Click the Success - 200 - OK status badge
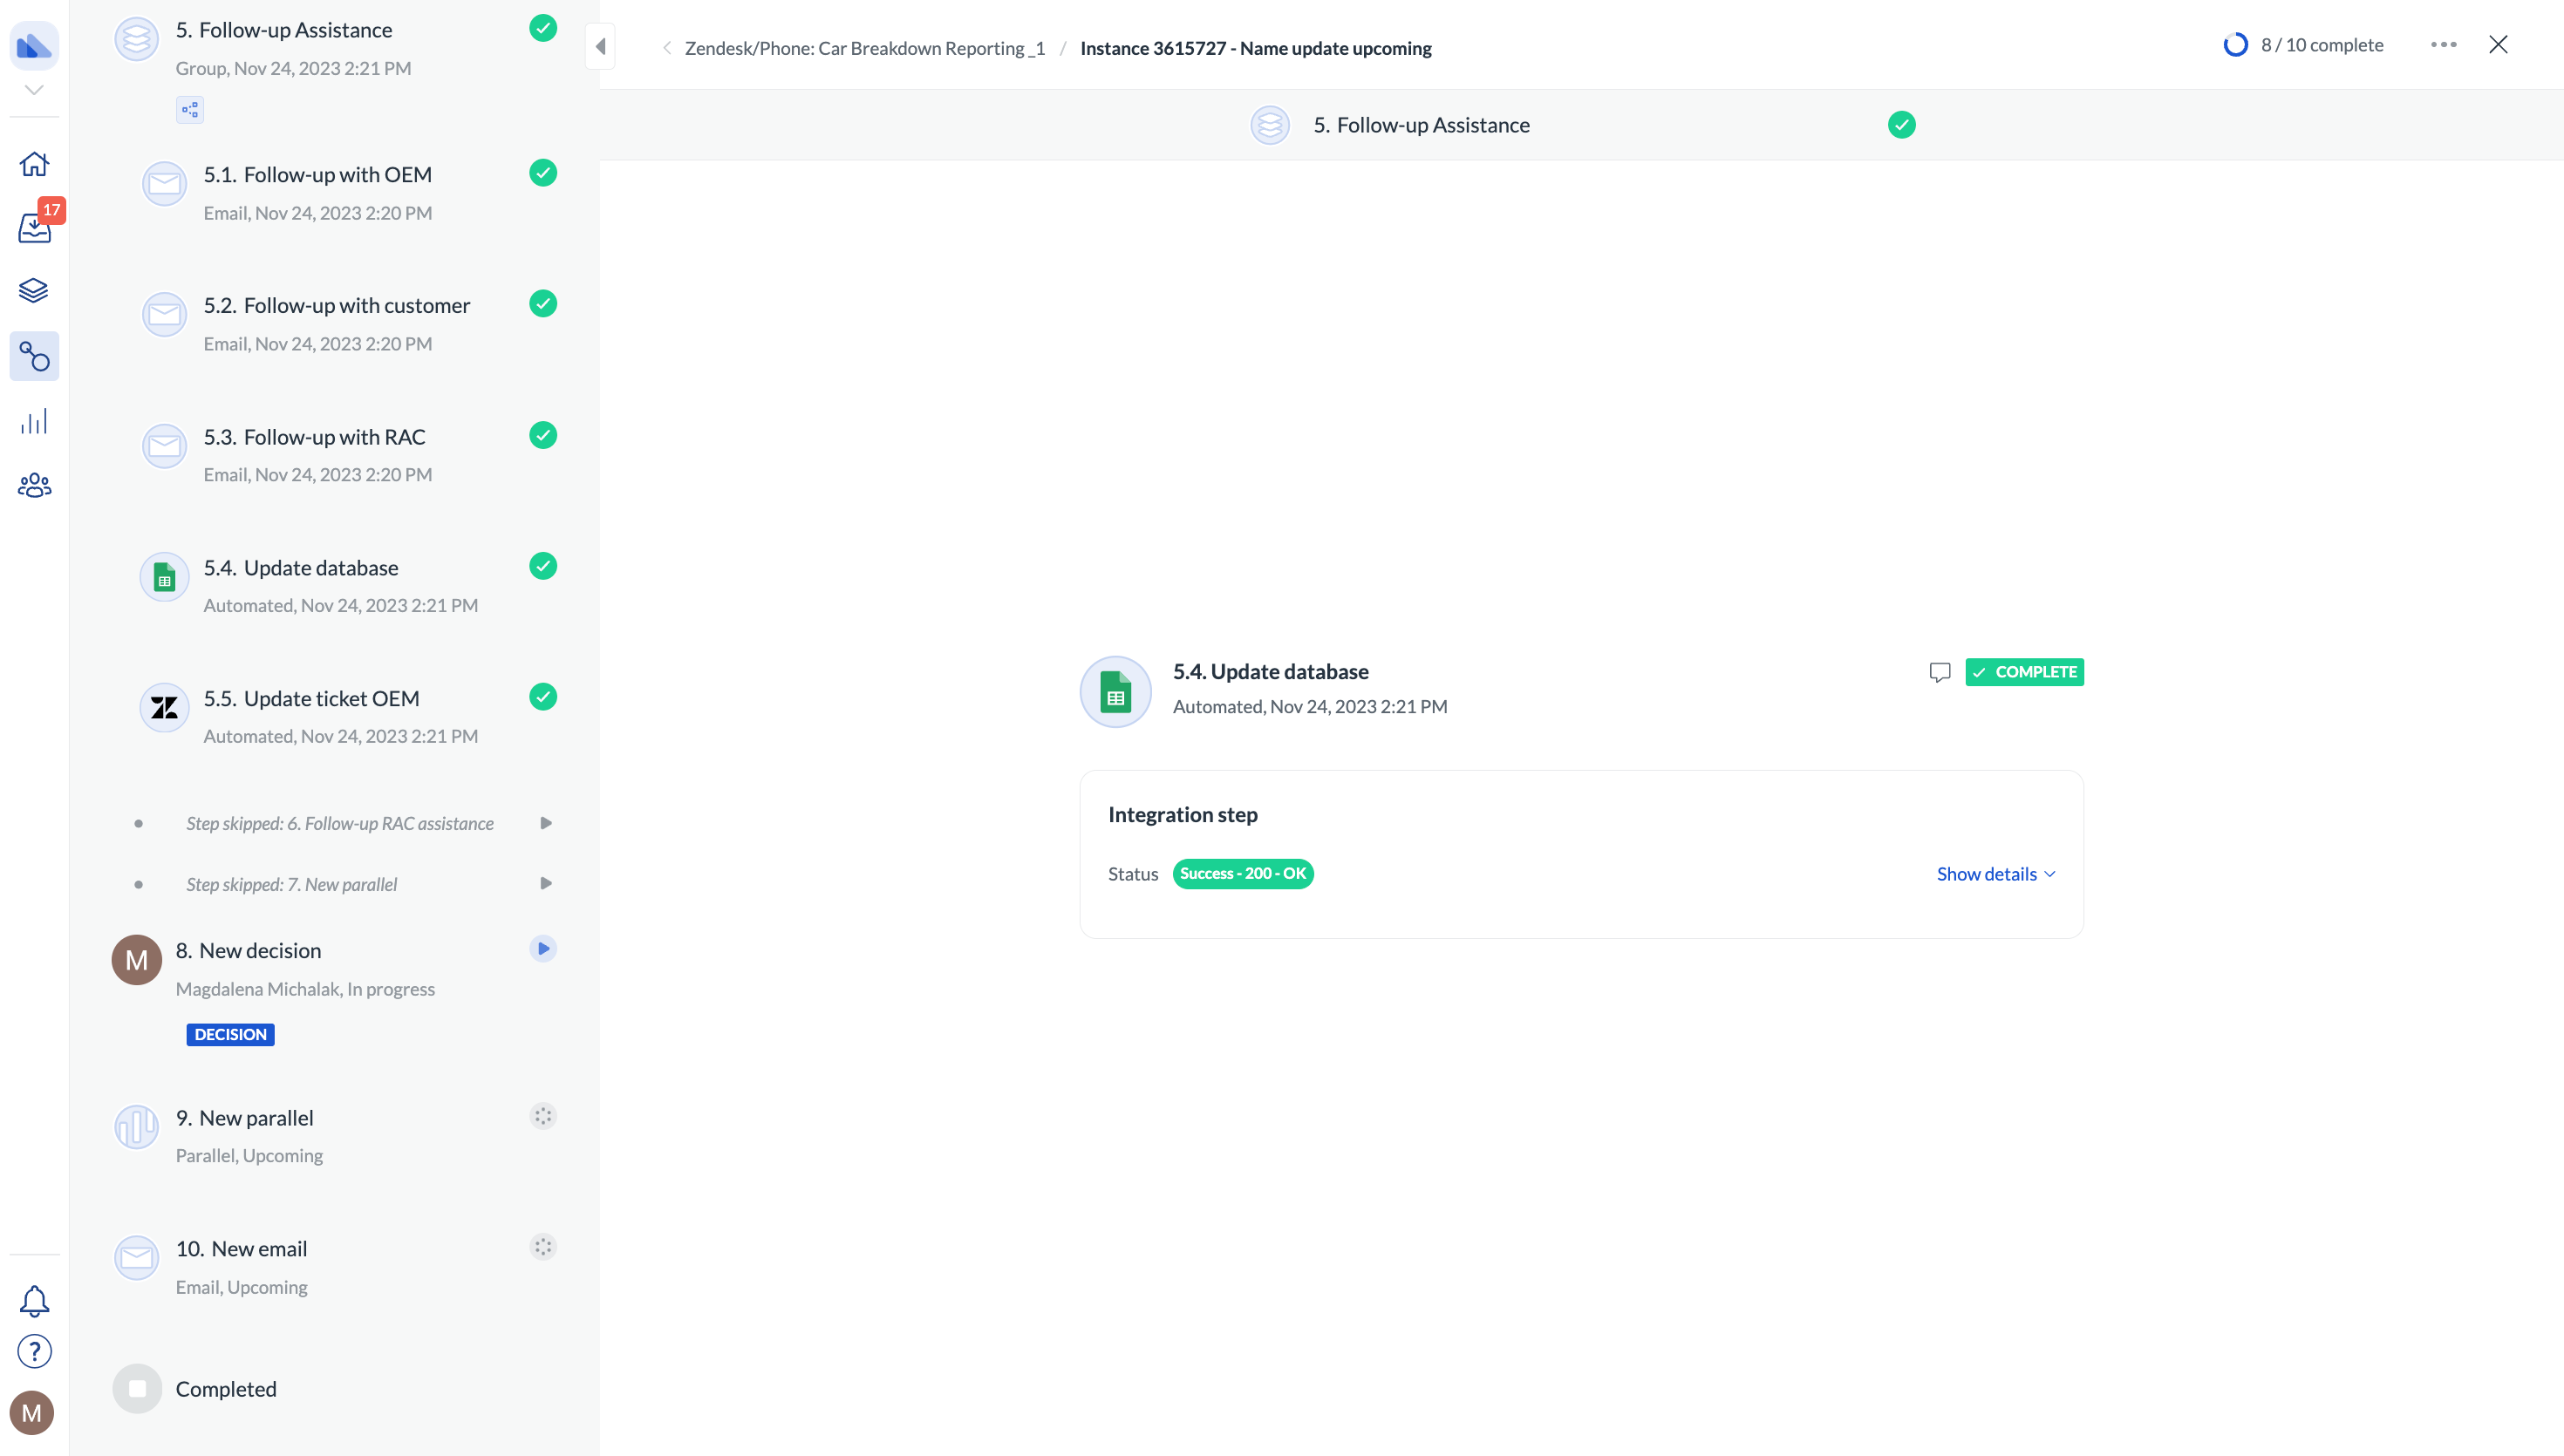The height and width of the screenshot is (1456, 2564). pos(1243,874)
